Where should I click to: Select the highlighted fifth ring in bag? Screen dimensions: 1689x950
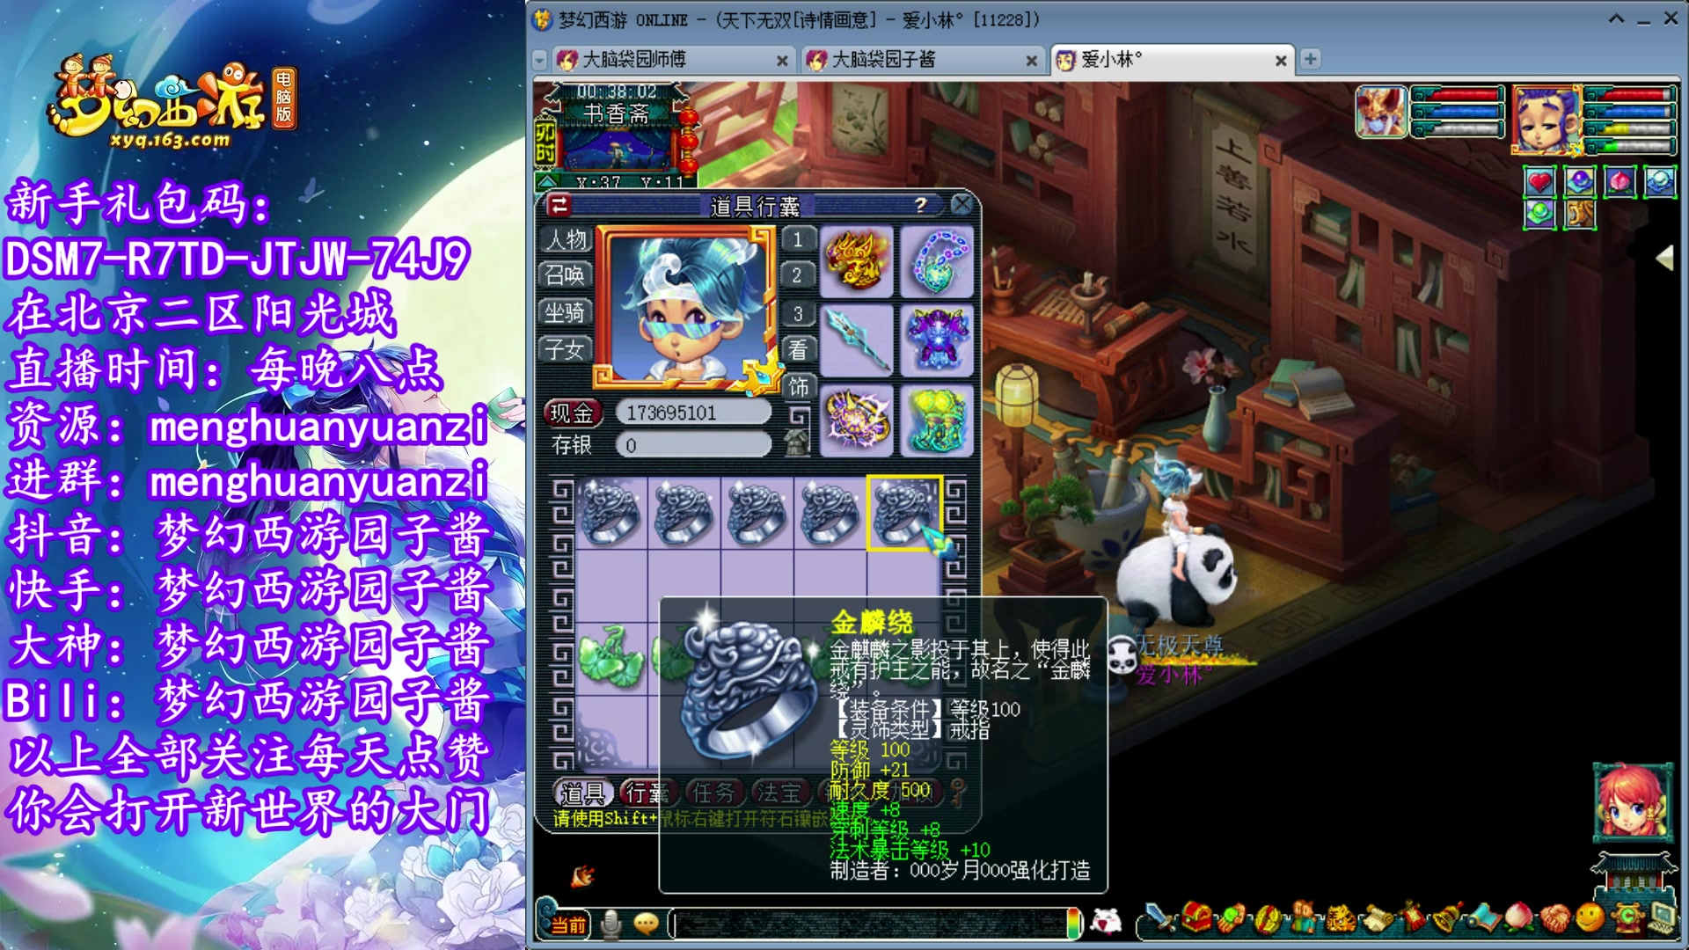(x=903, y=514)
